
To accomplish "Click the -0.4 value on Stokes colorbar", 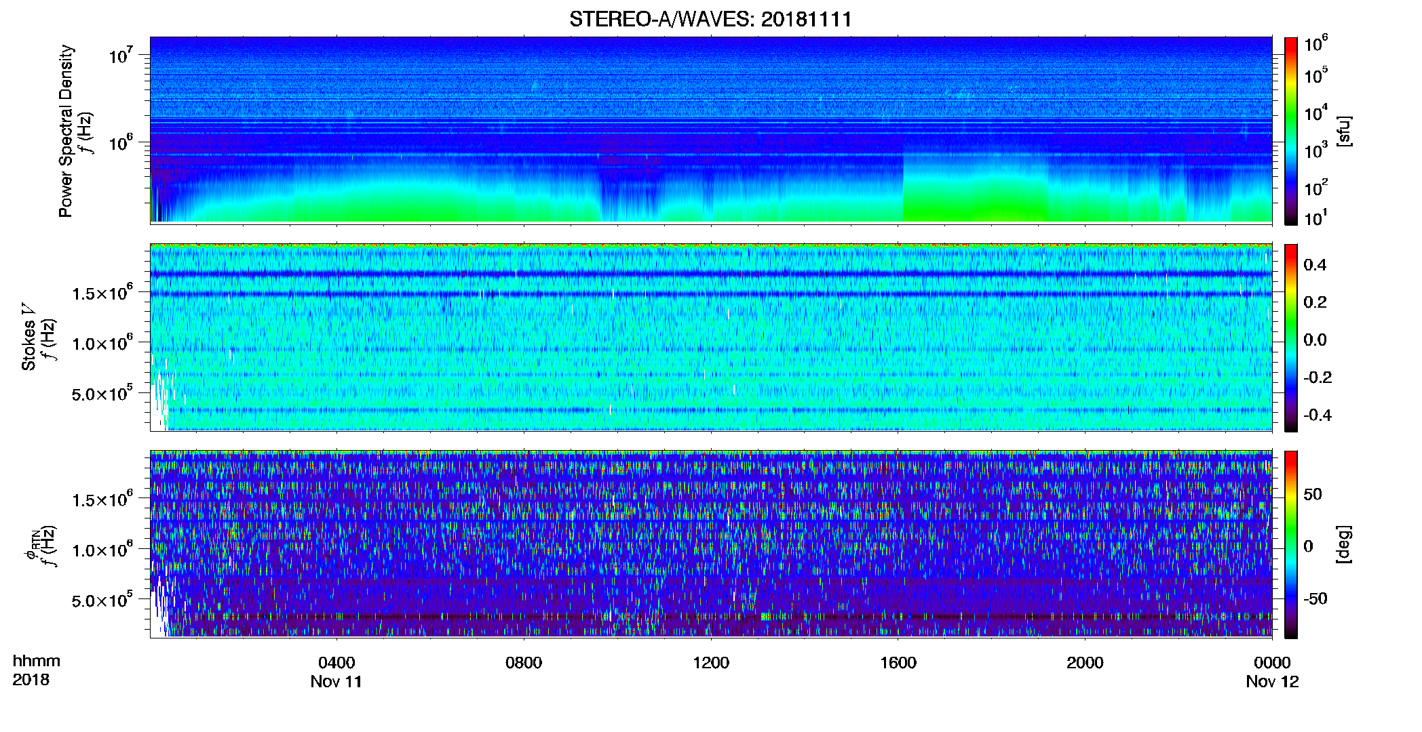I will pyautogui.click(x=1318, y=415).
